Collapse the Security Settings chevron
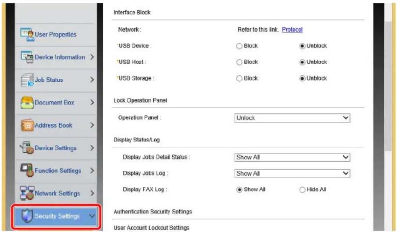 coord(92,216)
